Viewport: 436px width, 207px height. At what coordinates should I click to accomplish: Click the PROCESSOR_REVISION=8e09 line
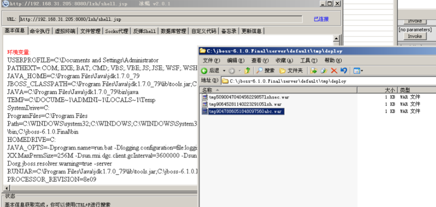tap(52, 179)
